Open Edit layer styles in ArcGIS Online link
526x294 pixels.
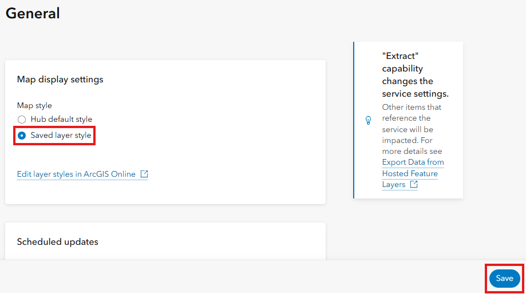click(x=76, y=174)
